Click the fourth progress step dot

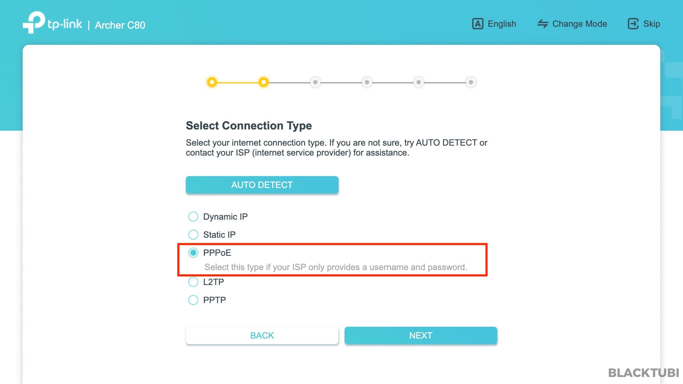click(367, 82)
